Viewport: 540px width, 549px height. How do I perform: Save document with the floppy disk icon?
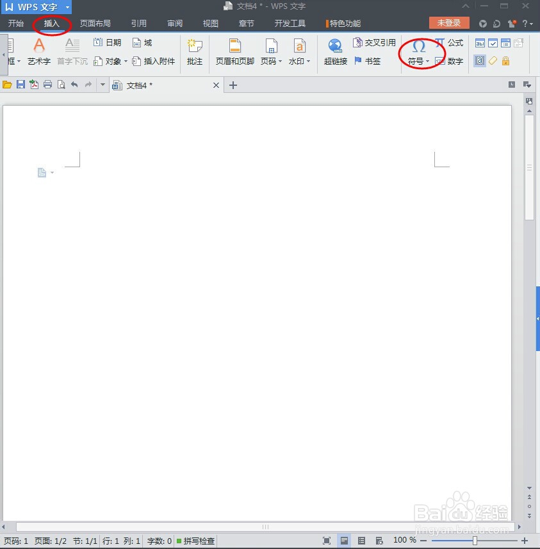pyautogui.click(x=20, y=85)
